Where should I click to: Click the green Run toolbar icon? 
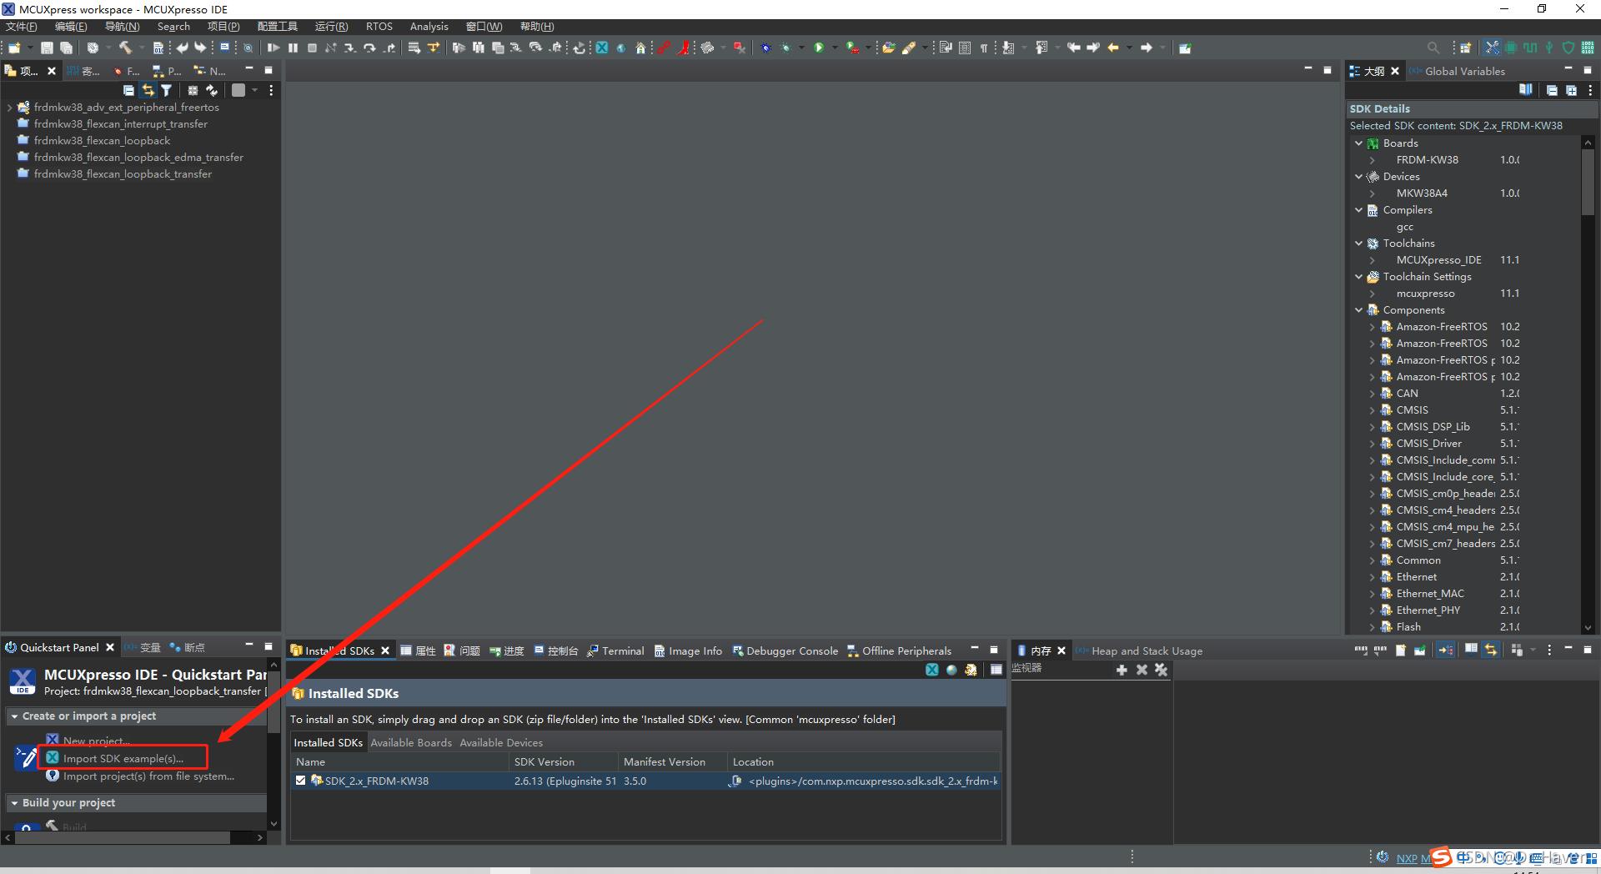click(819, 48)
